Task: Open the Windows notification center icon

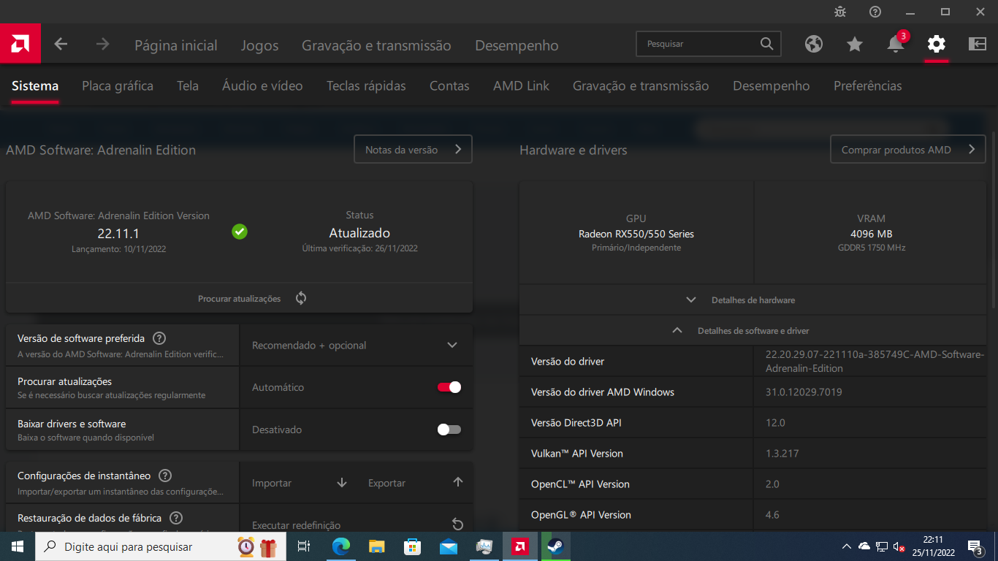Action: pyautogui.click(x=975, y=546)
